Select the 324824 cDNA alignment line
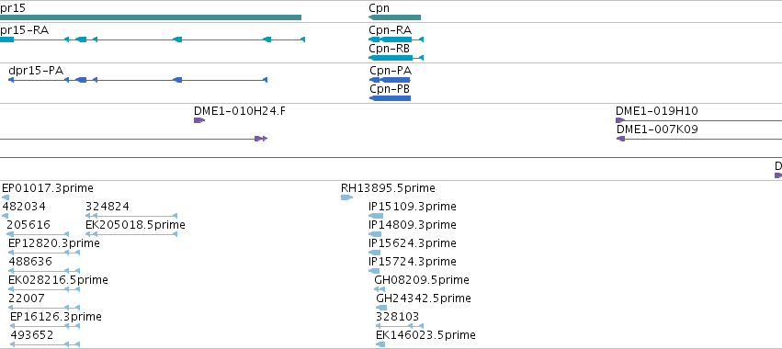This screenshot has width=782, height=349. click(x=131, y=216)
